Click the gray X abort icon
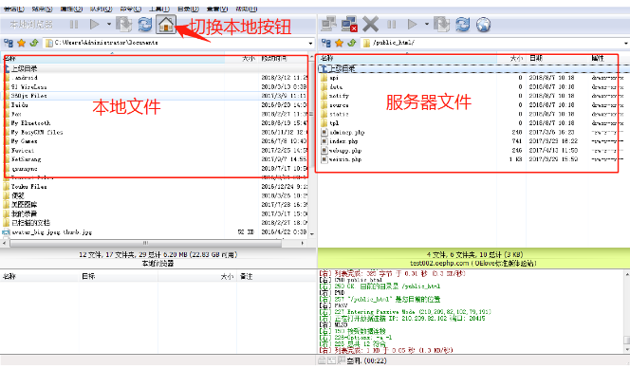The width and height of the screenshot is (630, 369). coord(370,25)
